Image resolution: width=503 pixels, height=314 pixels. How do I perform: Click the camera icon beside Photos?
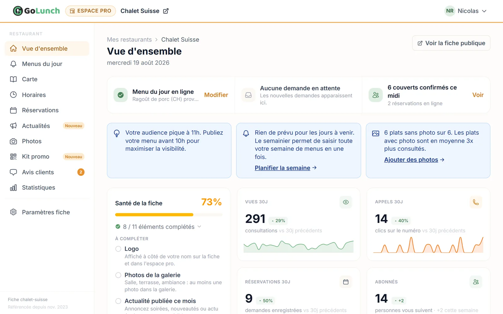[x=13, y=141]
